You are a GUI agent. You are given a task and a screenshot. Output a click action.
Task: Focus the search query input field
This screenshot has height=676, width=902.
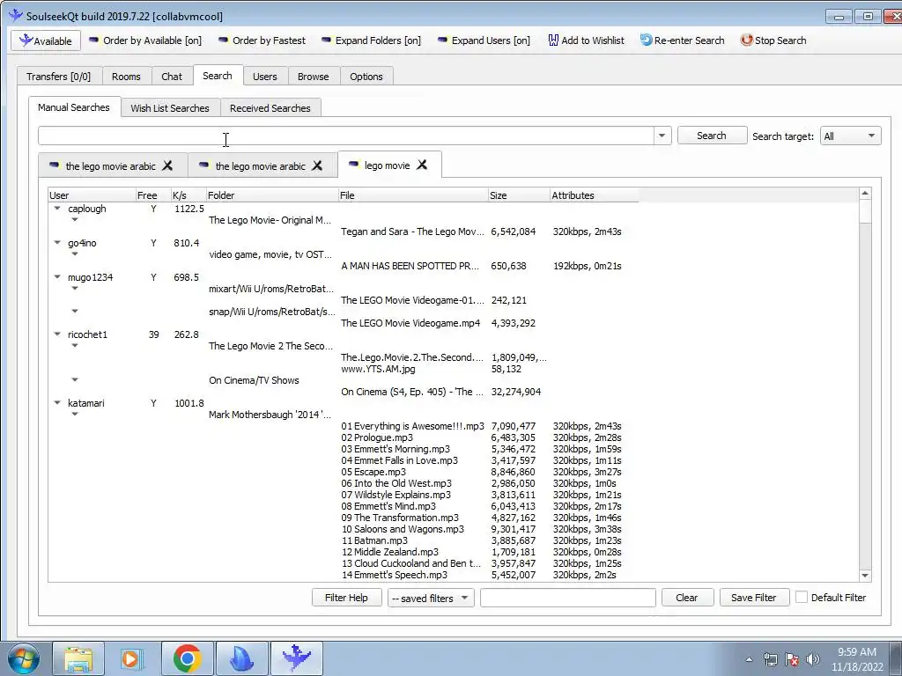click(x=345, y=136)
